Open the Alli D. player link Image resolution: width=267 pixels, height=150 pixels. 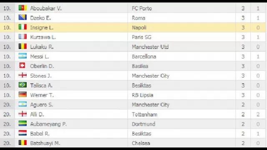pos(37,114)
